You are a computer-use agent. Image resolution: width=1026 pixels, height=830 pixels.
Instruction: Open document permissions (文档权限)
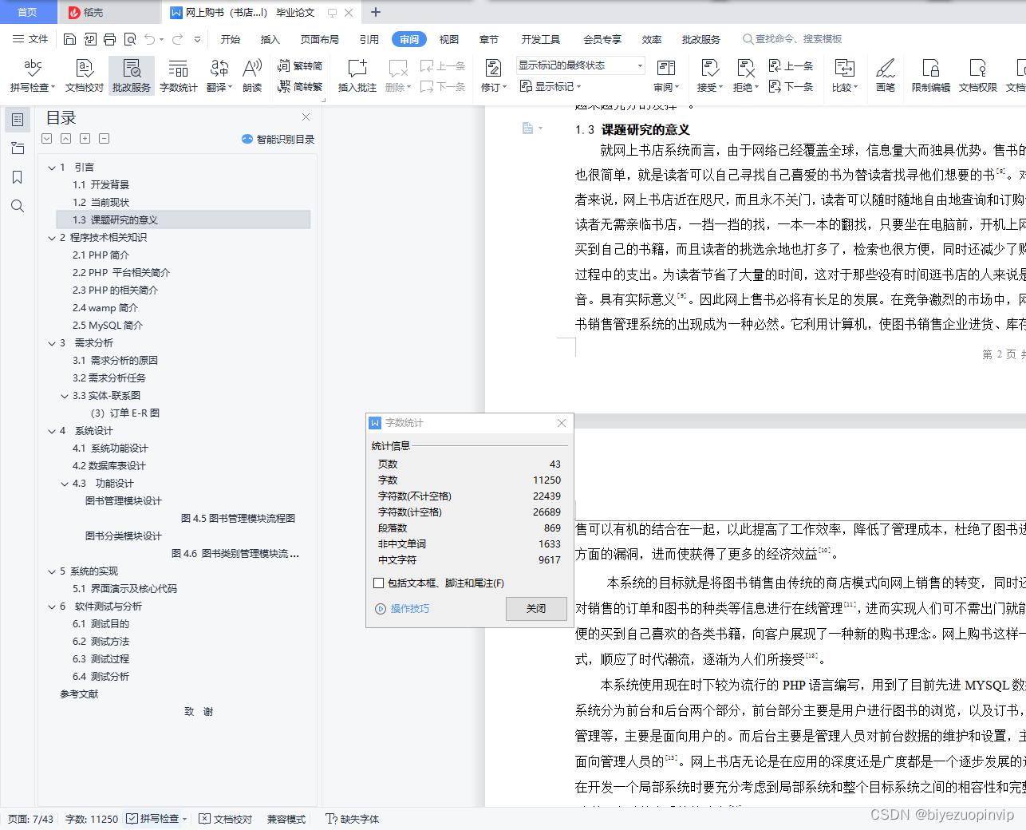977,76
